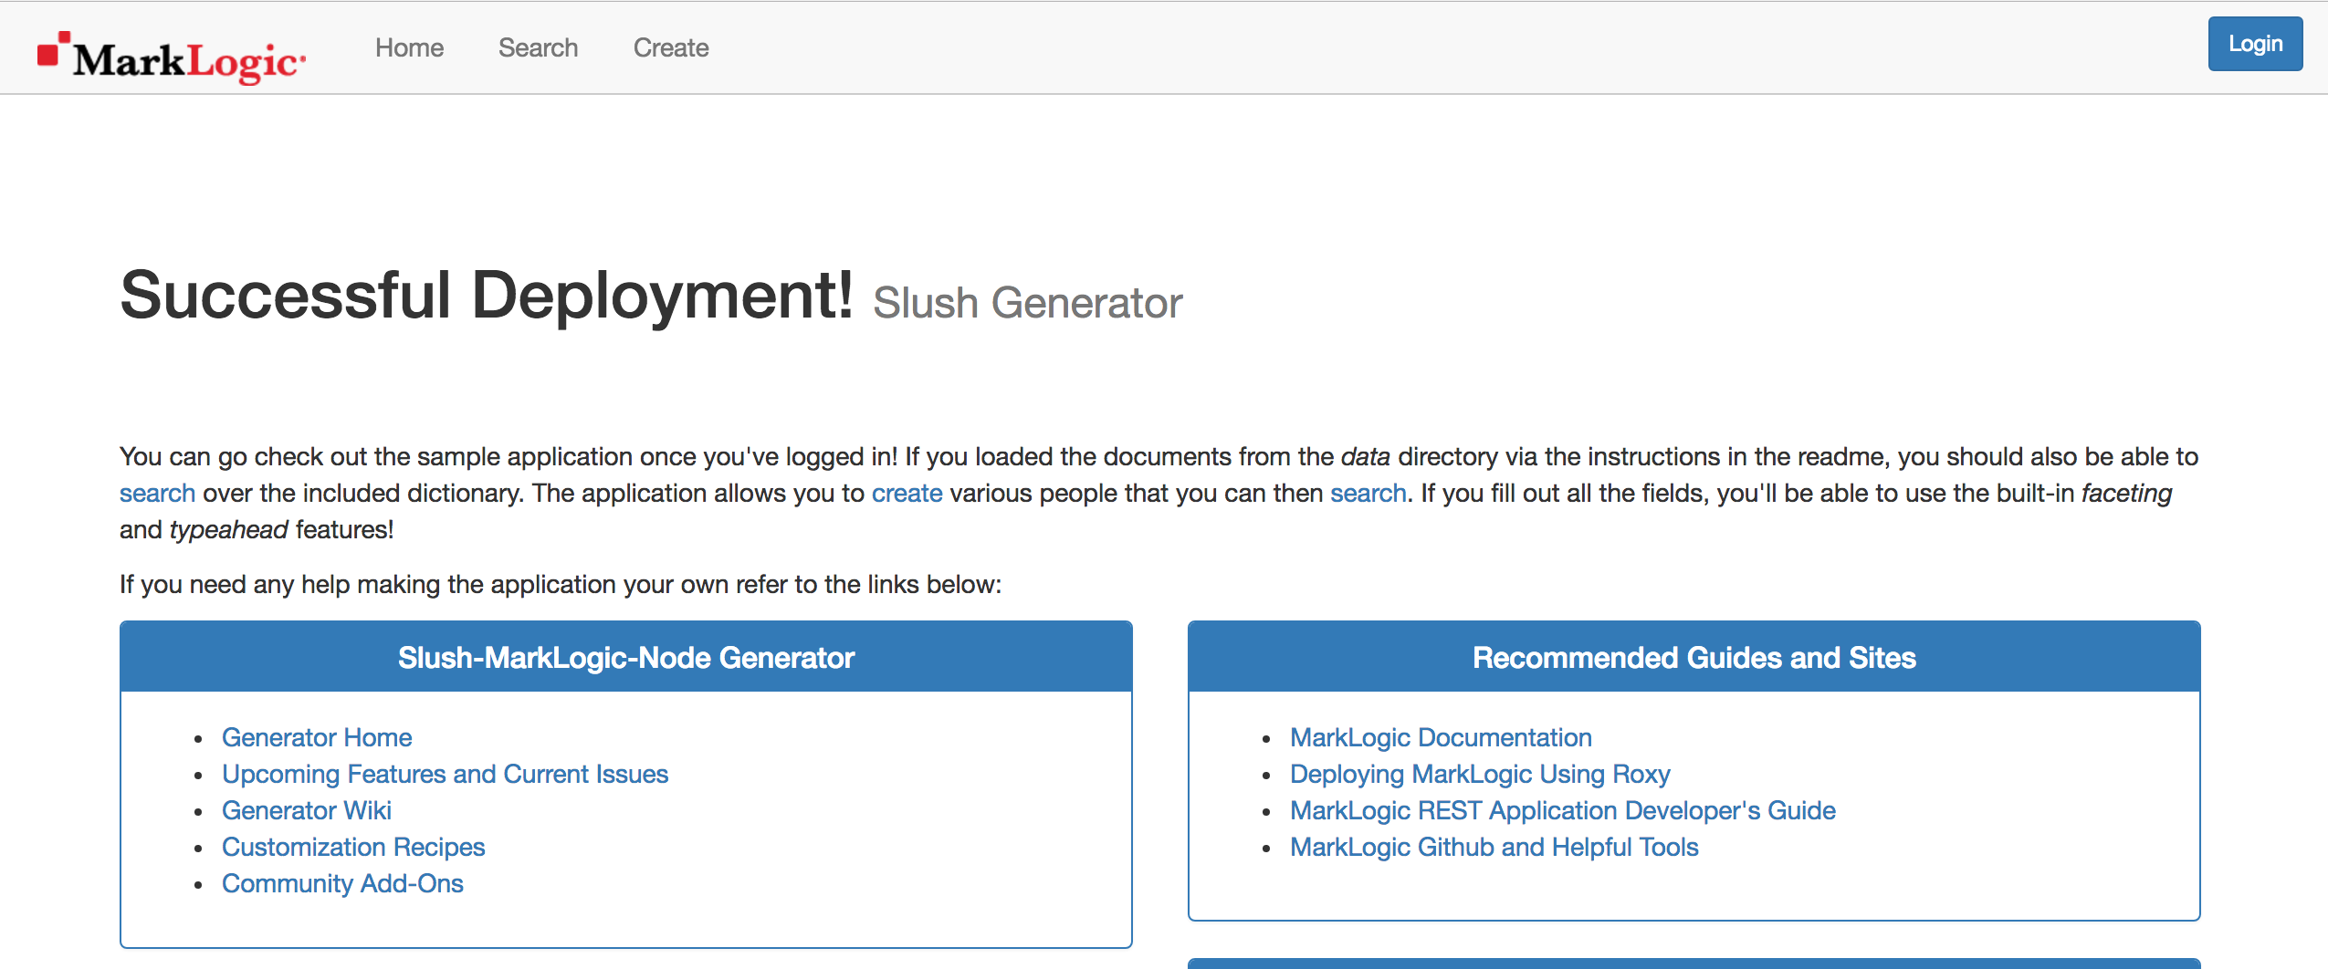
Task: Follow the 'search' link after 'can then'
Action: 1368,493
